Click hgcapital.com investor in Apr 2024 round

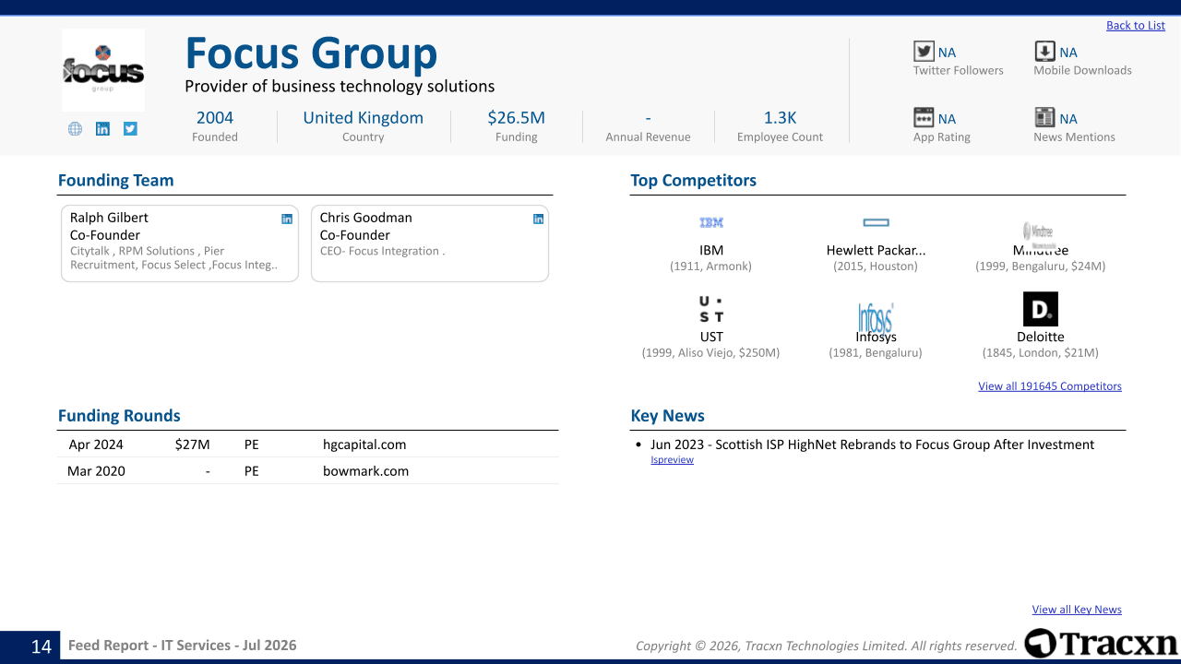coord(364,445)
